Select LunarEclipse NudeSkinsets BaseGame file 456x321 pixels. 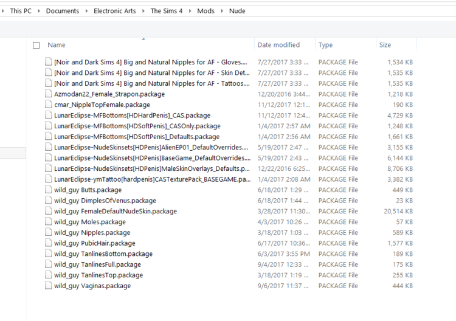click(x=152, y=158)
